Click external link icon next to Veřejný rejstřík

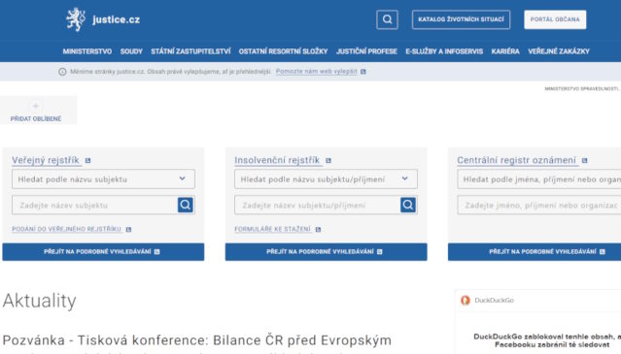click(87, 160)
